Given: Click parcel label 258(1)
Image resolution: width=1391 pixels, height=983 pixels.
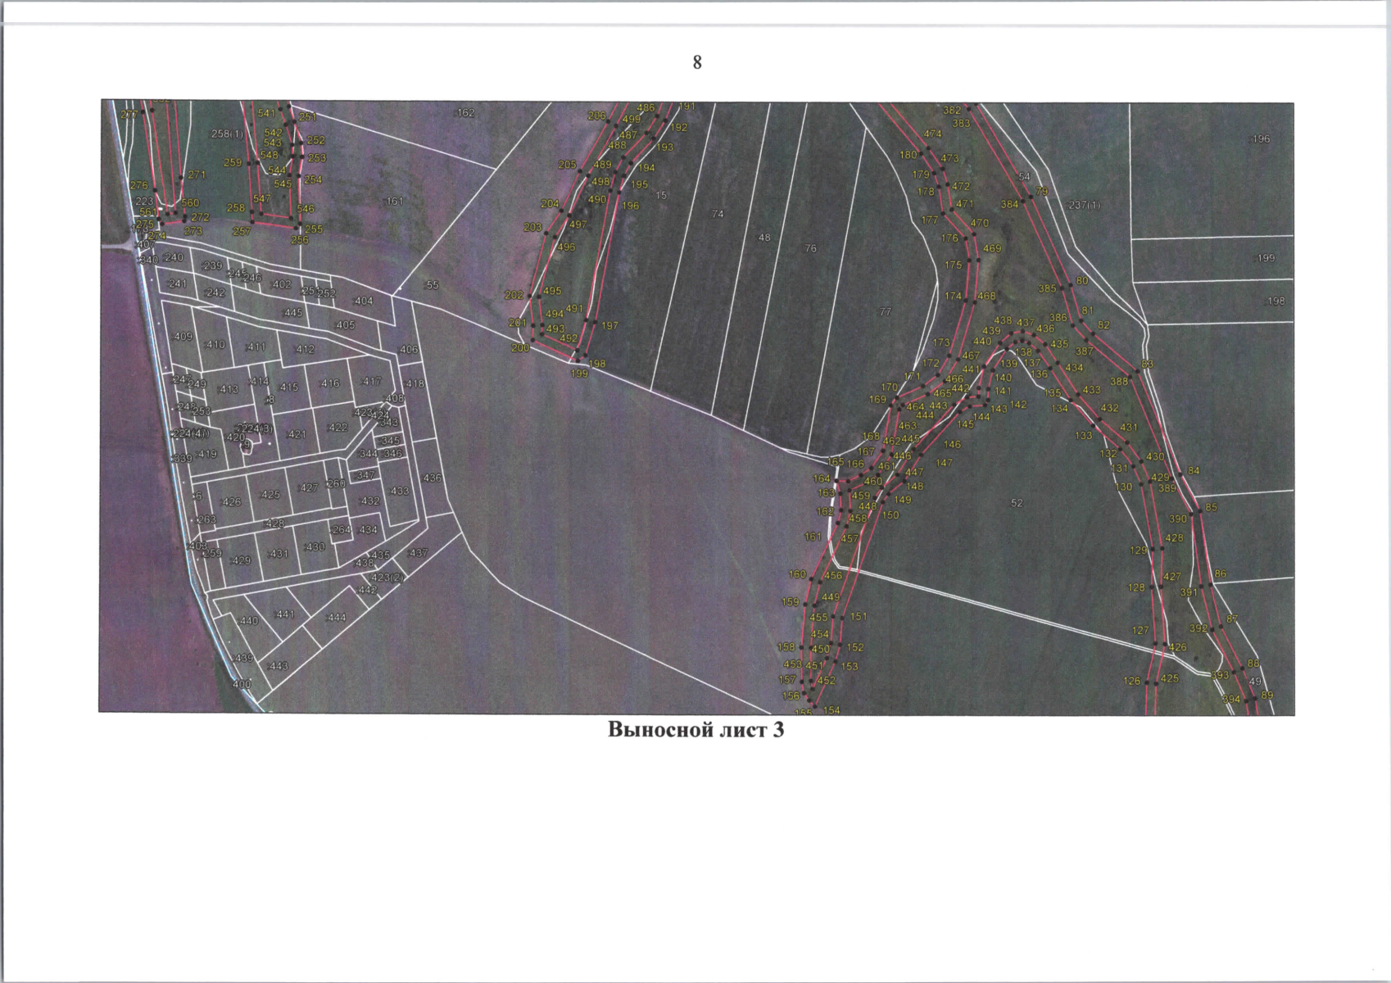Looking at the screenshot, I should coord(227,134).
